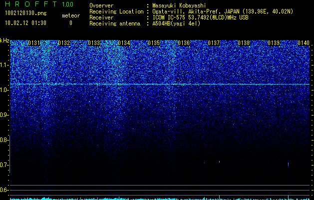
Task: Click the 'Receiving Location' label
Action: coord(116,11)
